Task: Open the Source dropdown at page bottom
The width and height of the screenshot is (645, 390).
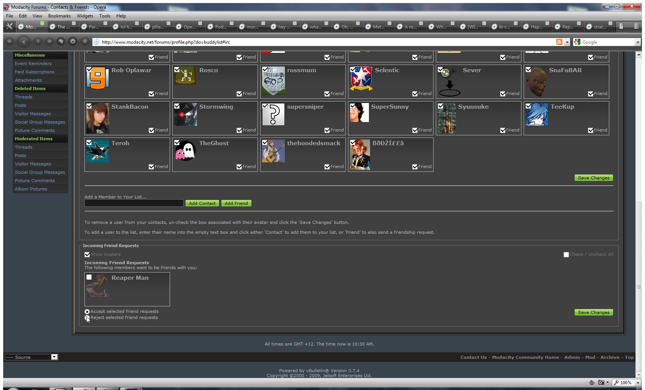Action: click(x=54, y=357)
